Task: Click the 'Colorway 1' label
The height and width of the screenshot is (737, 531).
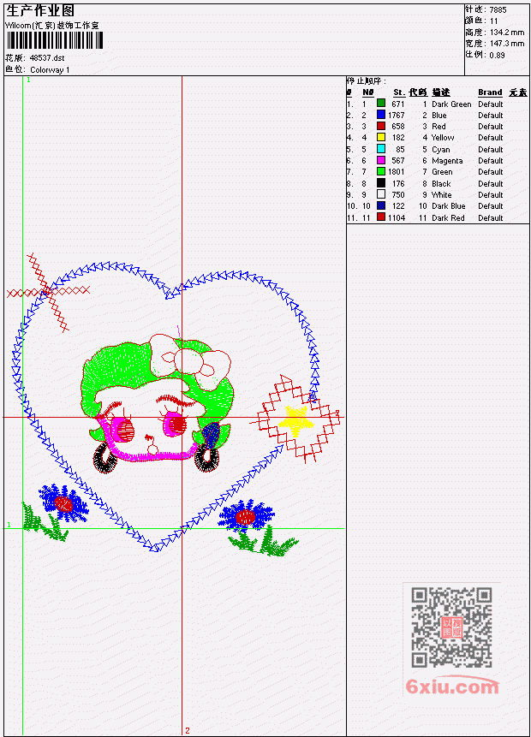Action: click(50, 70)
